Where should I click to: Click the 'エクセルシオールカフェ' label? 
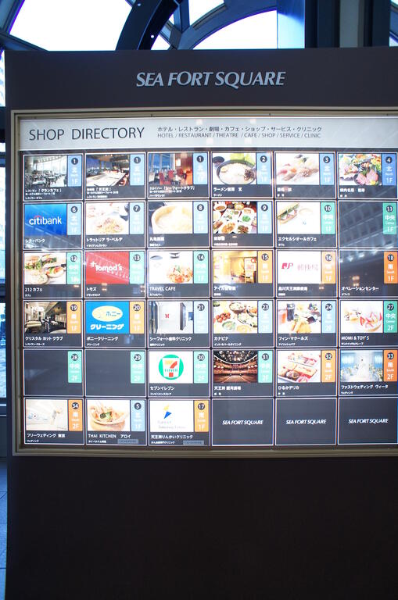click(297, 239)
